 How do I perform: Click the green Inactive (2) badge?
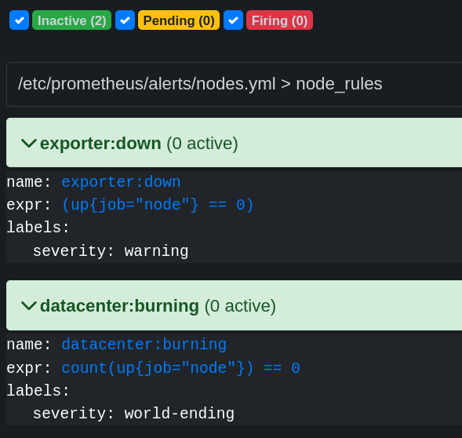(x=71, y=20)
